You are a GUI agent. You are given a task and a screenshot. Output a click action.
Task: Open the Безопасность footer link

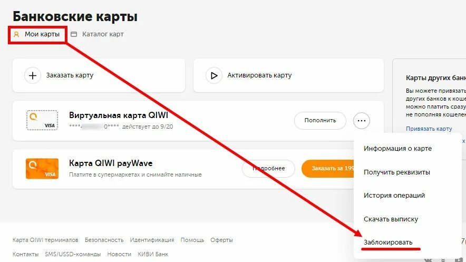coord(104,240)
